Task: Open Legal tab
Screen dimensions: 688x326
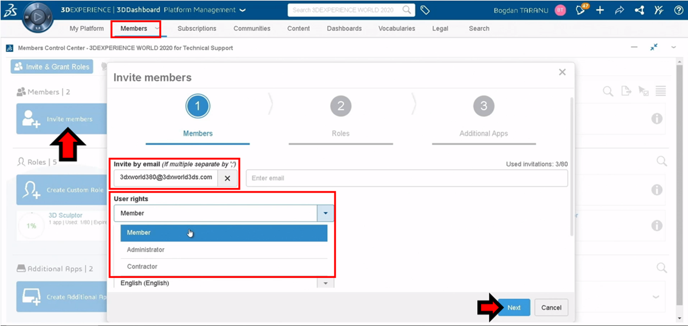Action: pos(440,29)
